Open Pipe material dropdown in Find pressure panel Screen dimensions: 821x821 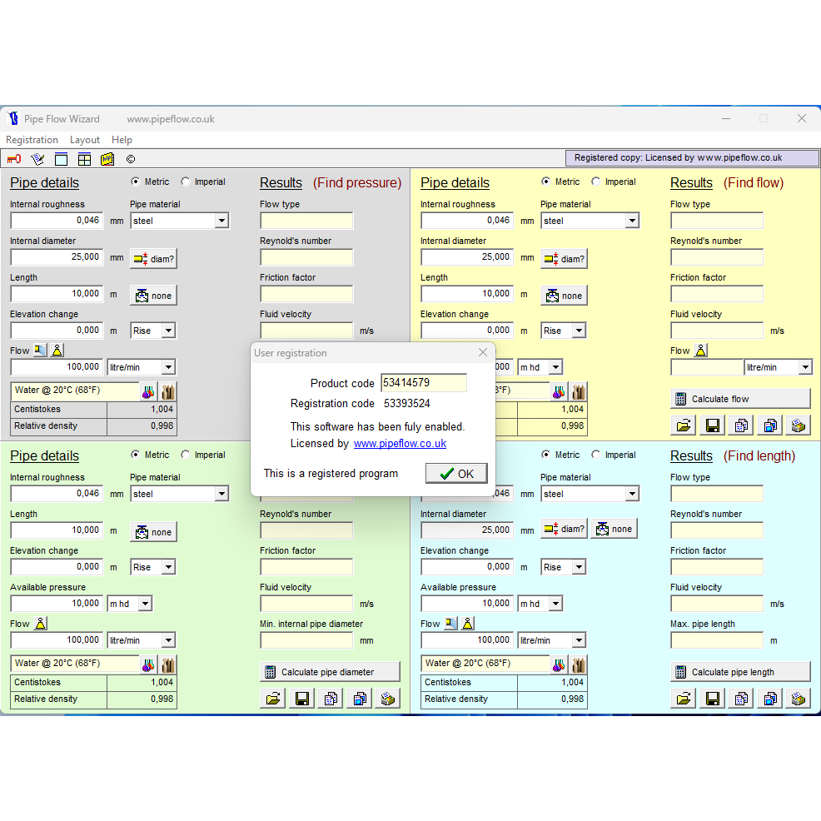pos(221,221)
